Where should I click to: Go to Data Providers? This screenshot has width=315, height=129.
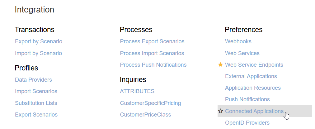coord(33,80)
